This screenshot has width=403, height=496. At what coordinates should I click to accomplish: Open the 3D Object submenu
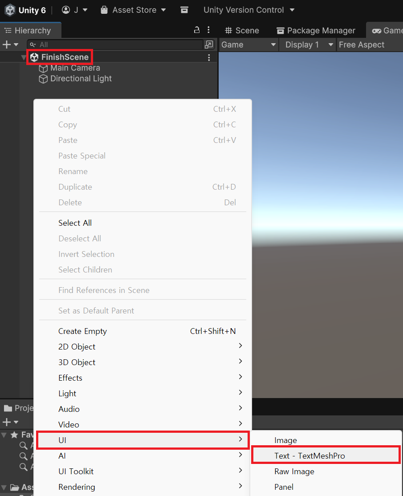[x=142, y=362]
